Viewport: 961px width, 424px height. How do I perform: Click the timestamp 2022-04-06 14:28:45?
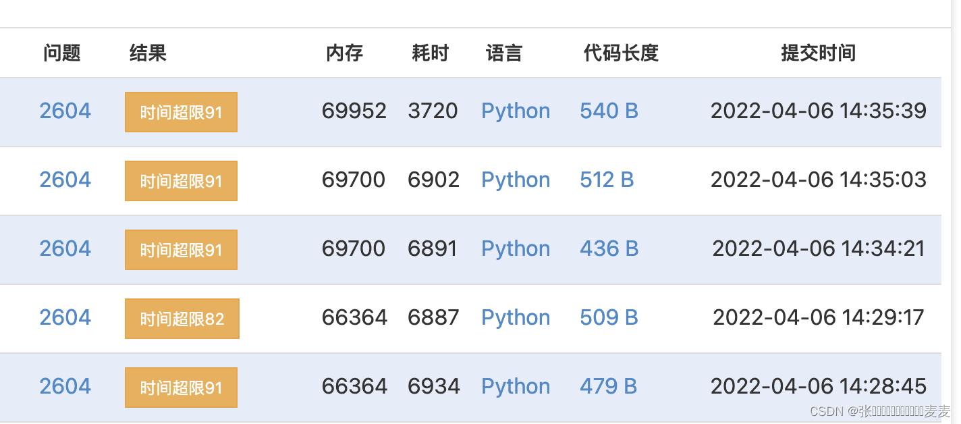819,387
